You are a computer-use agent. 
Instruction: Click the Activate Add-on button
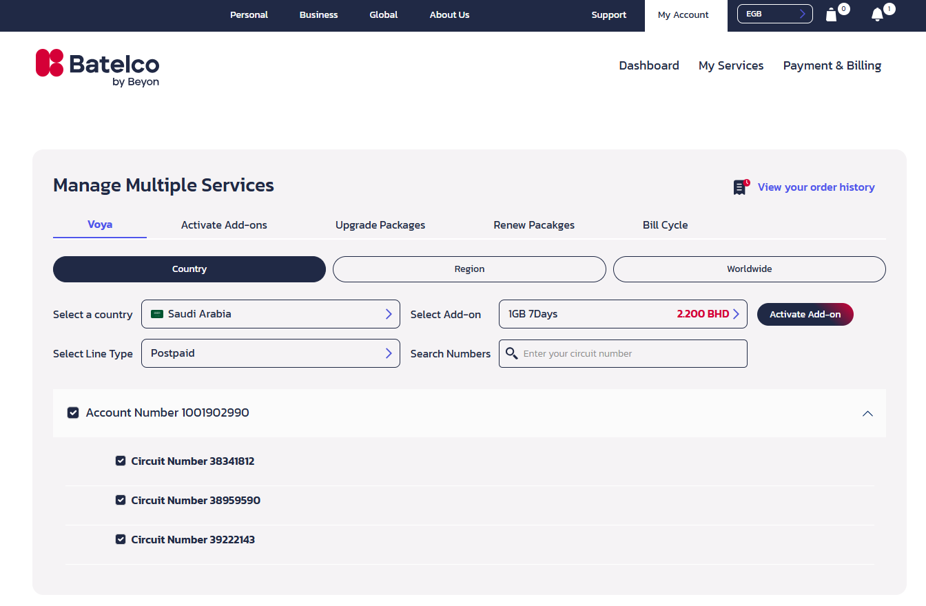(805, 314)
